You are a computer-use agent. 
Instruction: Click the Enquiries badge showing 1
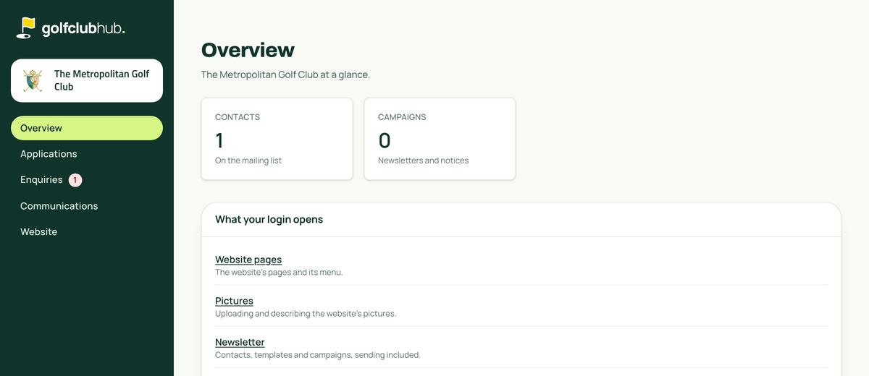(x=75, y=180)
